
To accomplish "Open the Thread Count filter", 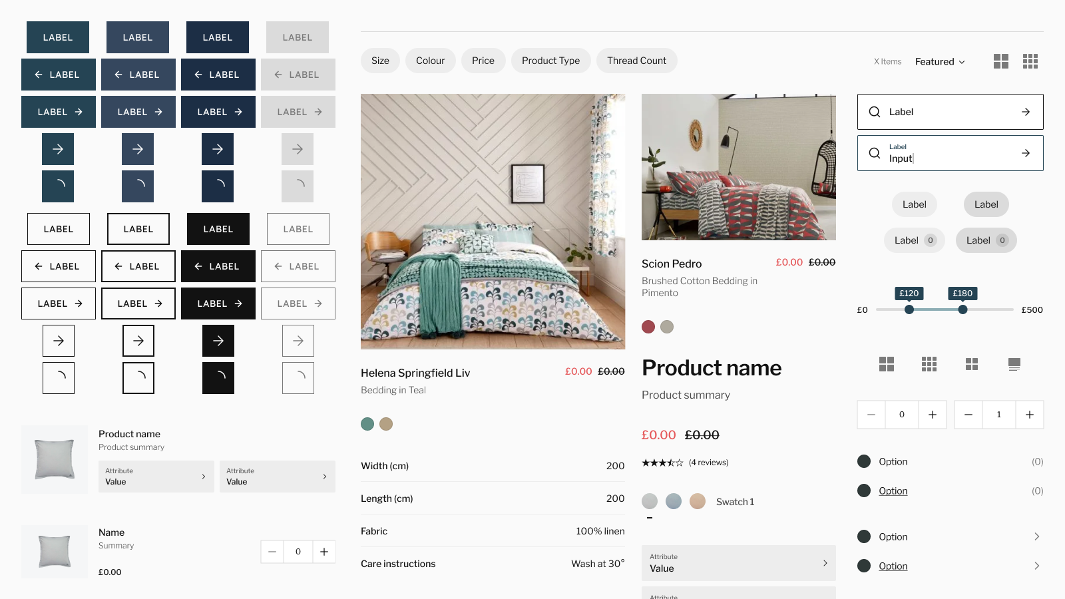I will [636, 61].
